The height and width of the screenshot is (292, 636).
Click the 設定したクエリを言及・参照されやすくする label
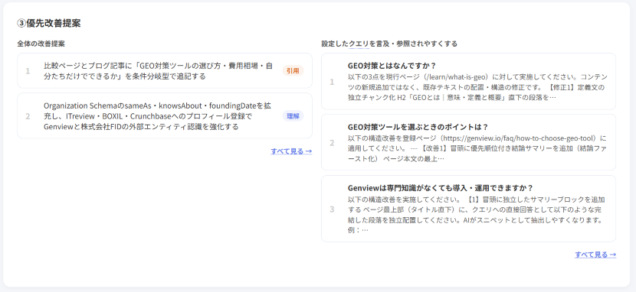pos(389,44)
